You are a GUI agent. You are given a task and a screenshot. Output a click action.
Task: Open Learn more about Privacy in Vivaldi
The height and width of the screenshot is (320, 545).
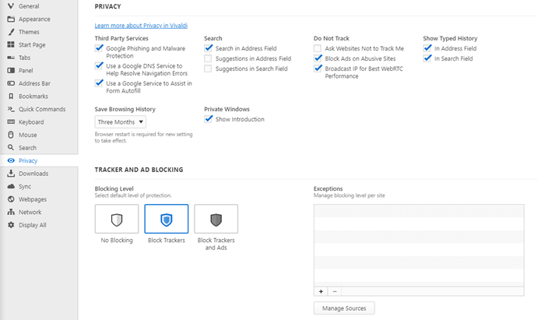(x=141, y=26)
